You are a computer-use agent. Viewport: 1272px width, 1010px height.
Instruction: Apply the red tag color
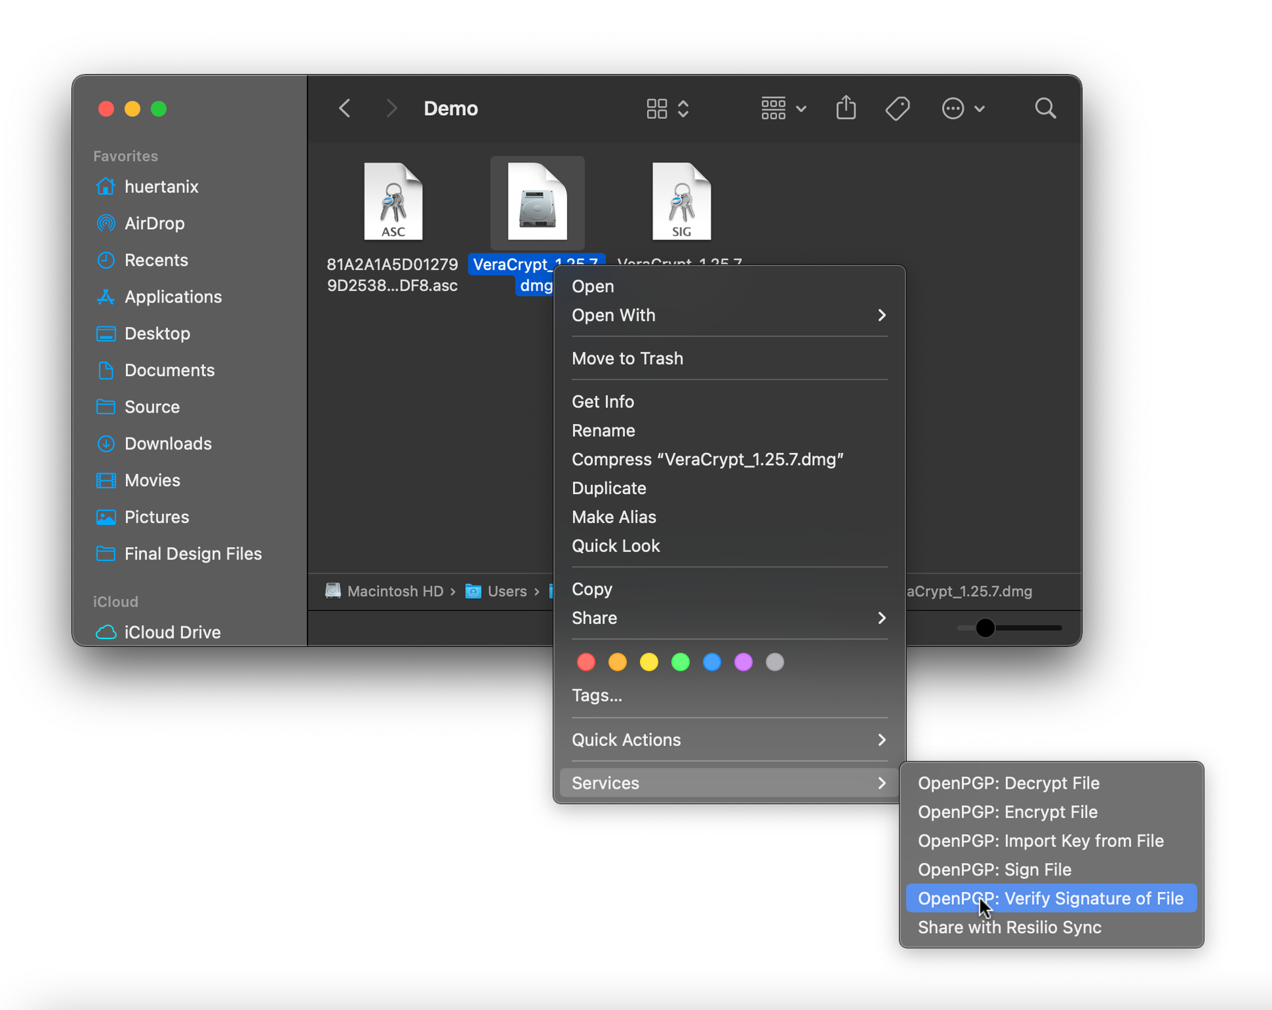pyautogui.click(x=586, y=662)
